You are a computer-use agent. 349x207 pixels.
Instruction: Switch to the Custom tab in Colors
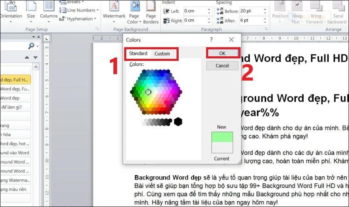pos(162,54)
